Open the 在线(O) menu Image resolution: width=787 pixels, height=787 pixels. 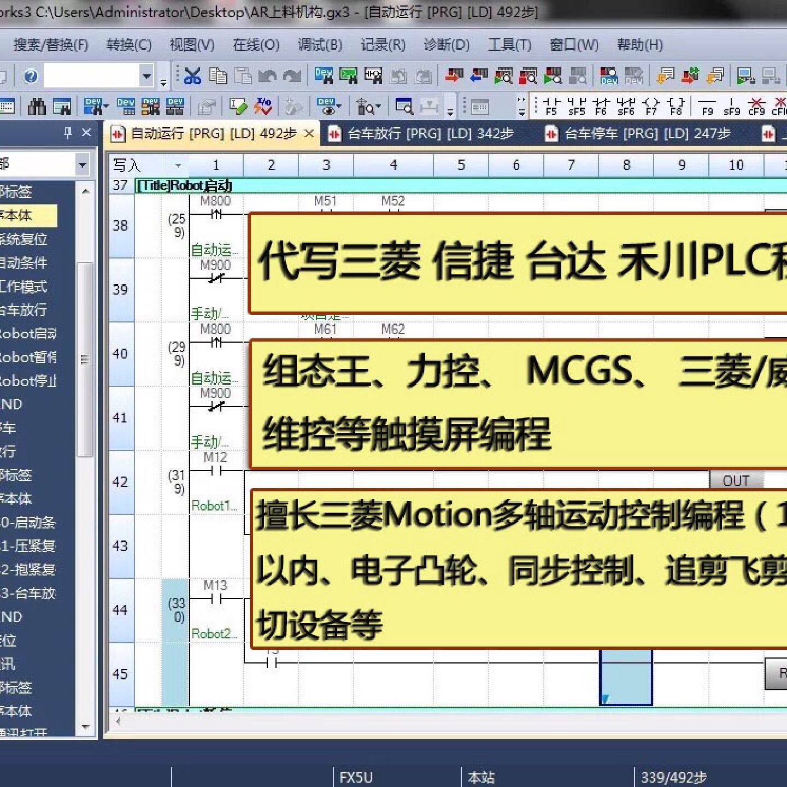click(x=256, y=45)
